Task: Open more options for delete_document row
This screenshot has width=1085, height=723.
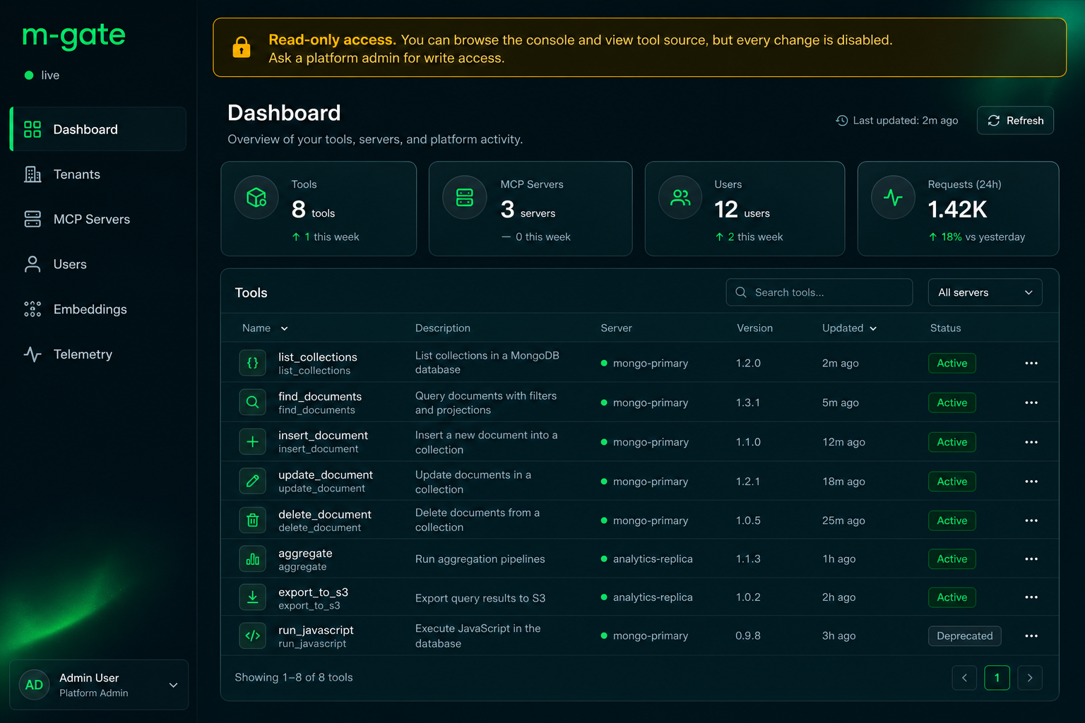Action: pos(1031,520)
